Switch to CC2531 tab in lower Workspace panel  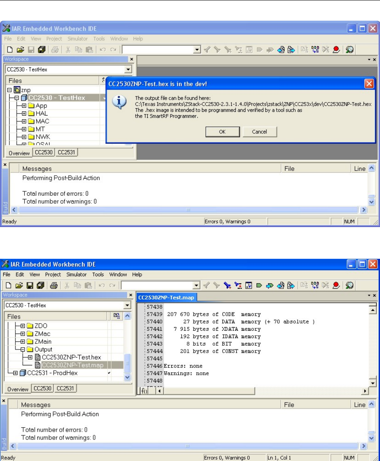(65, 389)
